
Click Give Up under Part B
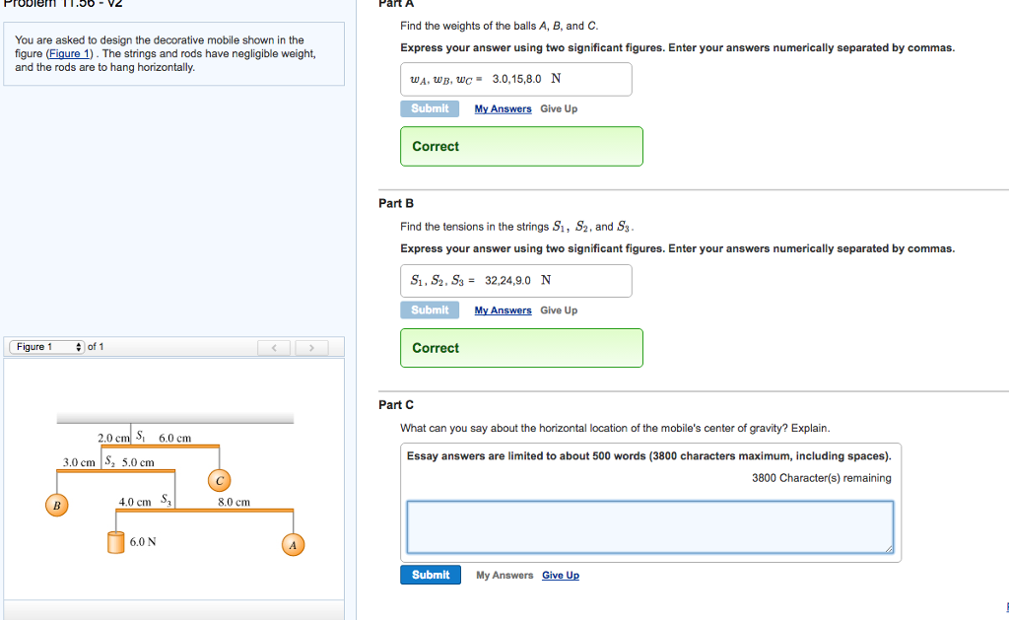[x=559, y=310]
